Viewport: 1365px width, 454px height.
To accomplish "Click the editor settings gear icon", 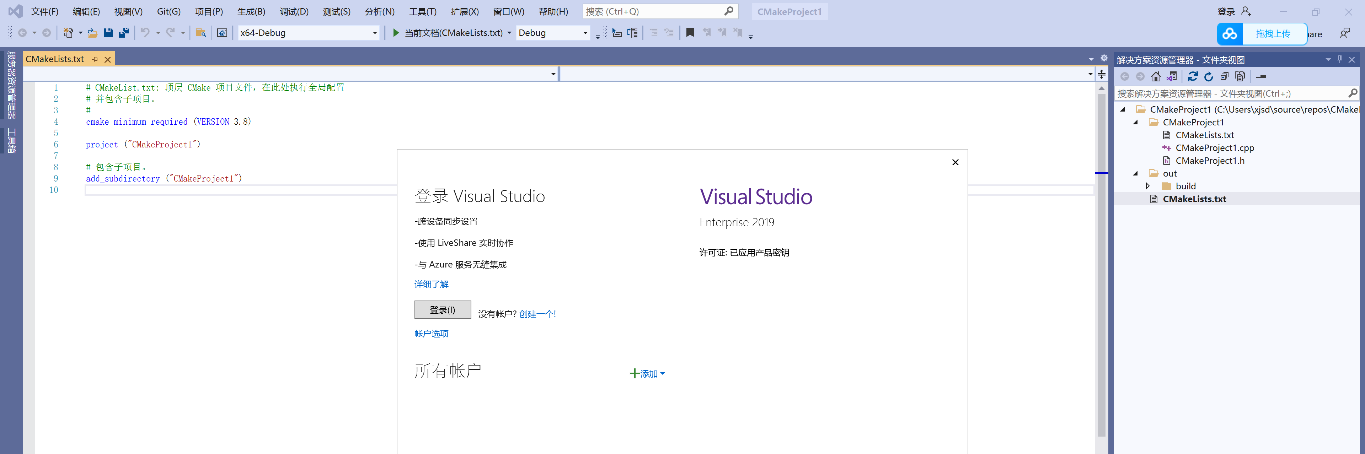I will point(1104,58).
